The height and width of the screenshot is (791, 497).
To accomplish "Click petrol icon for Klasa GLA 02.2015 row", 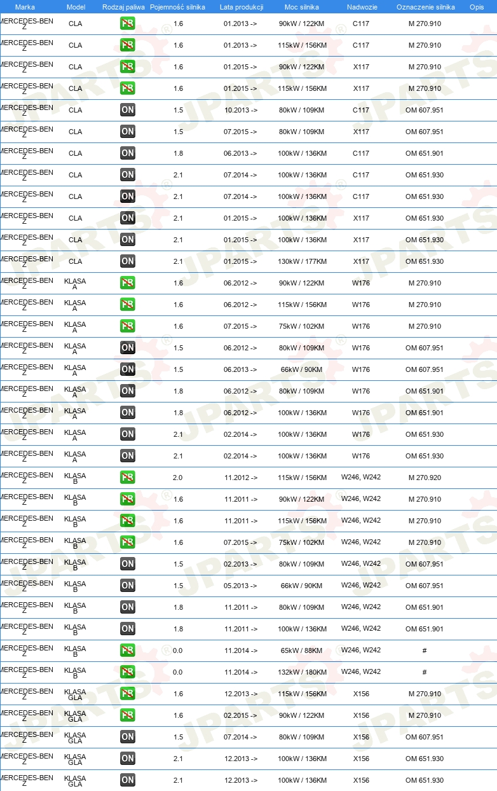I will point(127,715).
